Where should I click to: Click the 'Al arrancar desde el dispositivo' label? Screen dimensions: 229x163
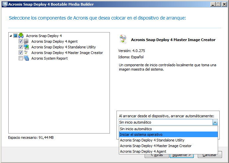(167, 116)
